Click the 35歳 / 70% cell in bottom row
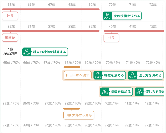Image resolution: width=166 pixels, height=133 pixels. [73, 125]
